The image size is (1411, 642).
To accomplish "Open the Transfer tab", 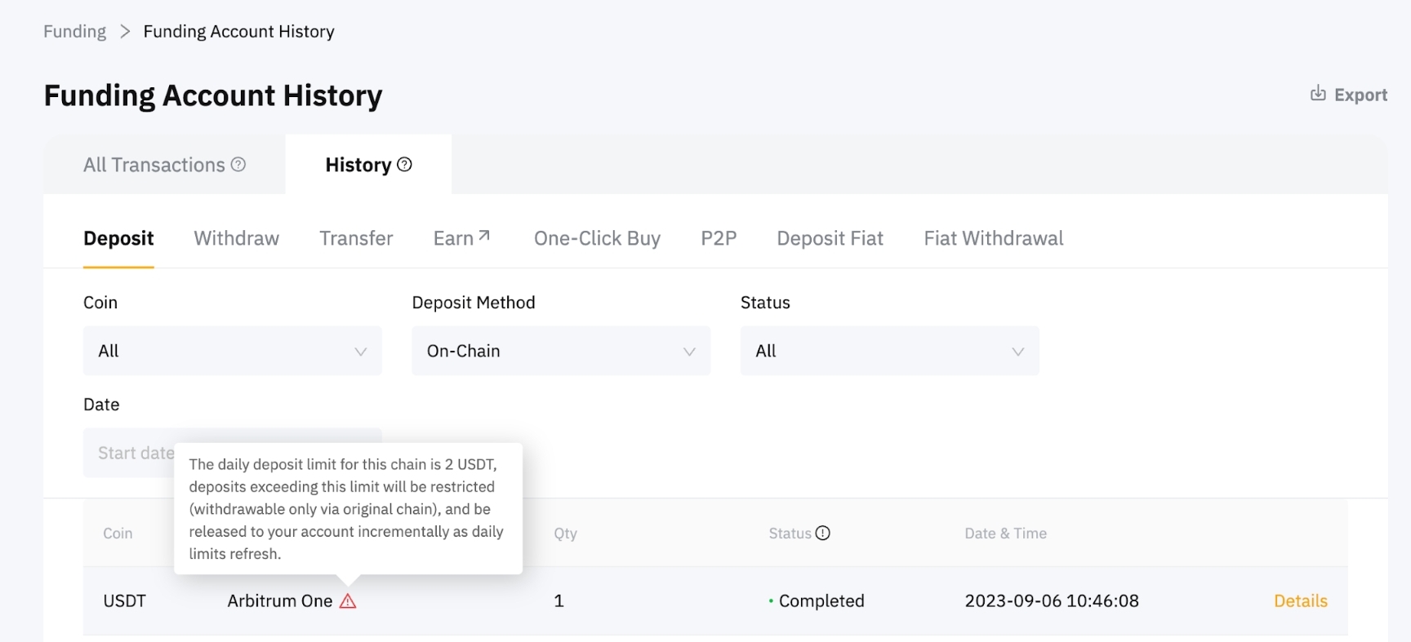I will [x=356, y=238].
